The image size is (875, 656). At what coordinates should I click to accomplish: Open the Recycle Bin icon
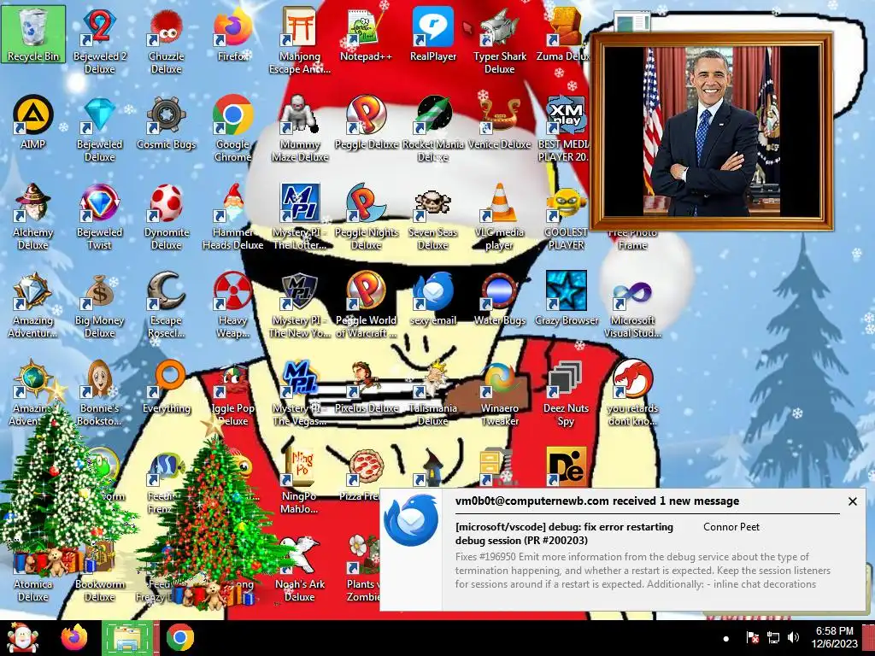33,34
